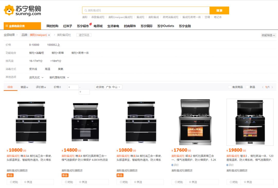Click suggested search 集成灶蒸烤一体
Viewport: 278px width, 188px height.
tap(192, 17)
